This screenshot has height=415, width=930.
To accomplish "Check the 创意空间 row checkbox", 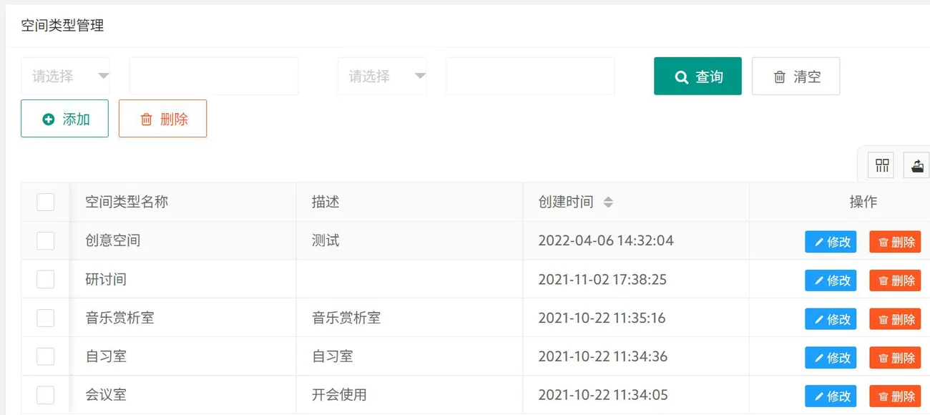I will [x=46, y=240].
